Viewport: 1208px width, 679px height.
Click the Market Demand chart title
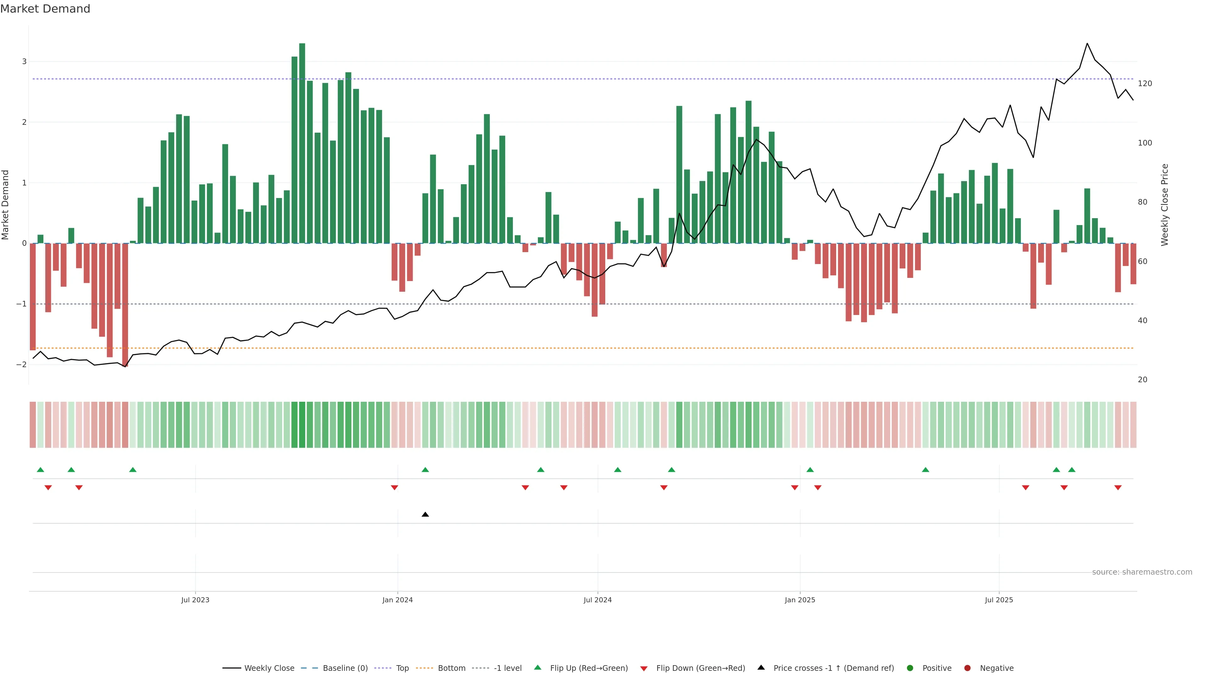(45, 9)
